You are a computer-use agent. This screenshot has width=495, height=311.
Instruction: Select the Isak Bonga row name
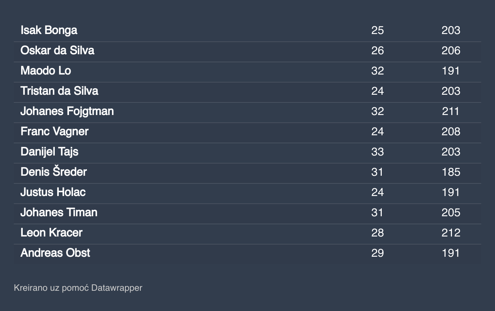[x=49, y=30]
